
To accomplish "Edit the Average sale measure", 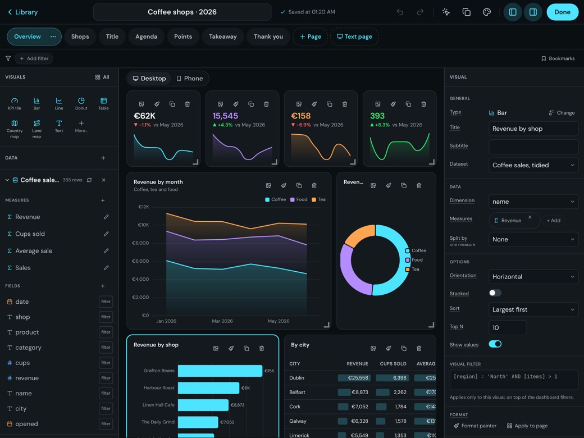I will click(x=106, y=250).
